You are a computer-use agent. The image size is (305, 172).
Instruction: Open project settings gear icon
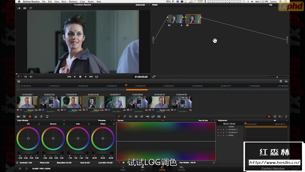(27, 168)
